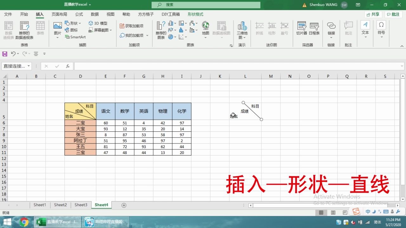Add a new worksheet with the plus button
The image size is (406, 228).
pyautogui.click(x=124, y=205)
